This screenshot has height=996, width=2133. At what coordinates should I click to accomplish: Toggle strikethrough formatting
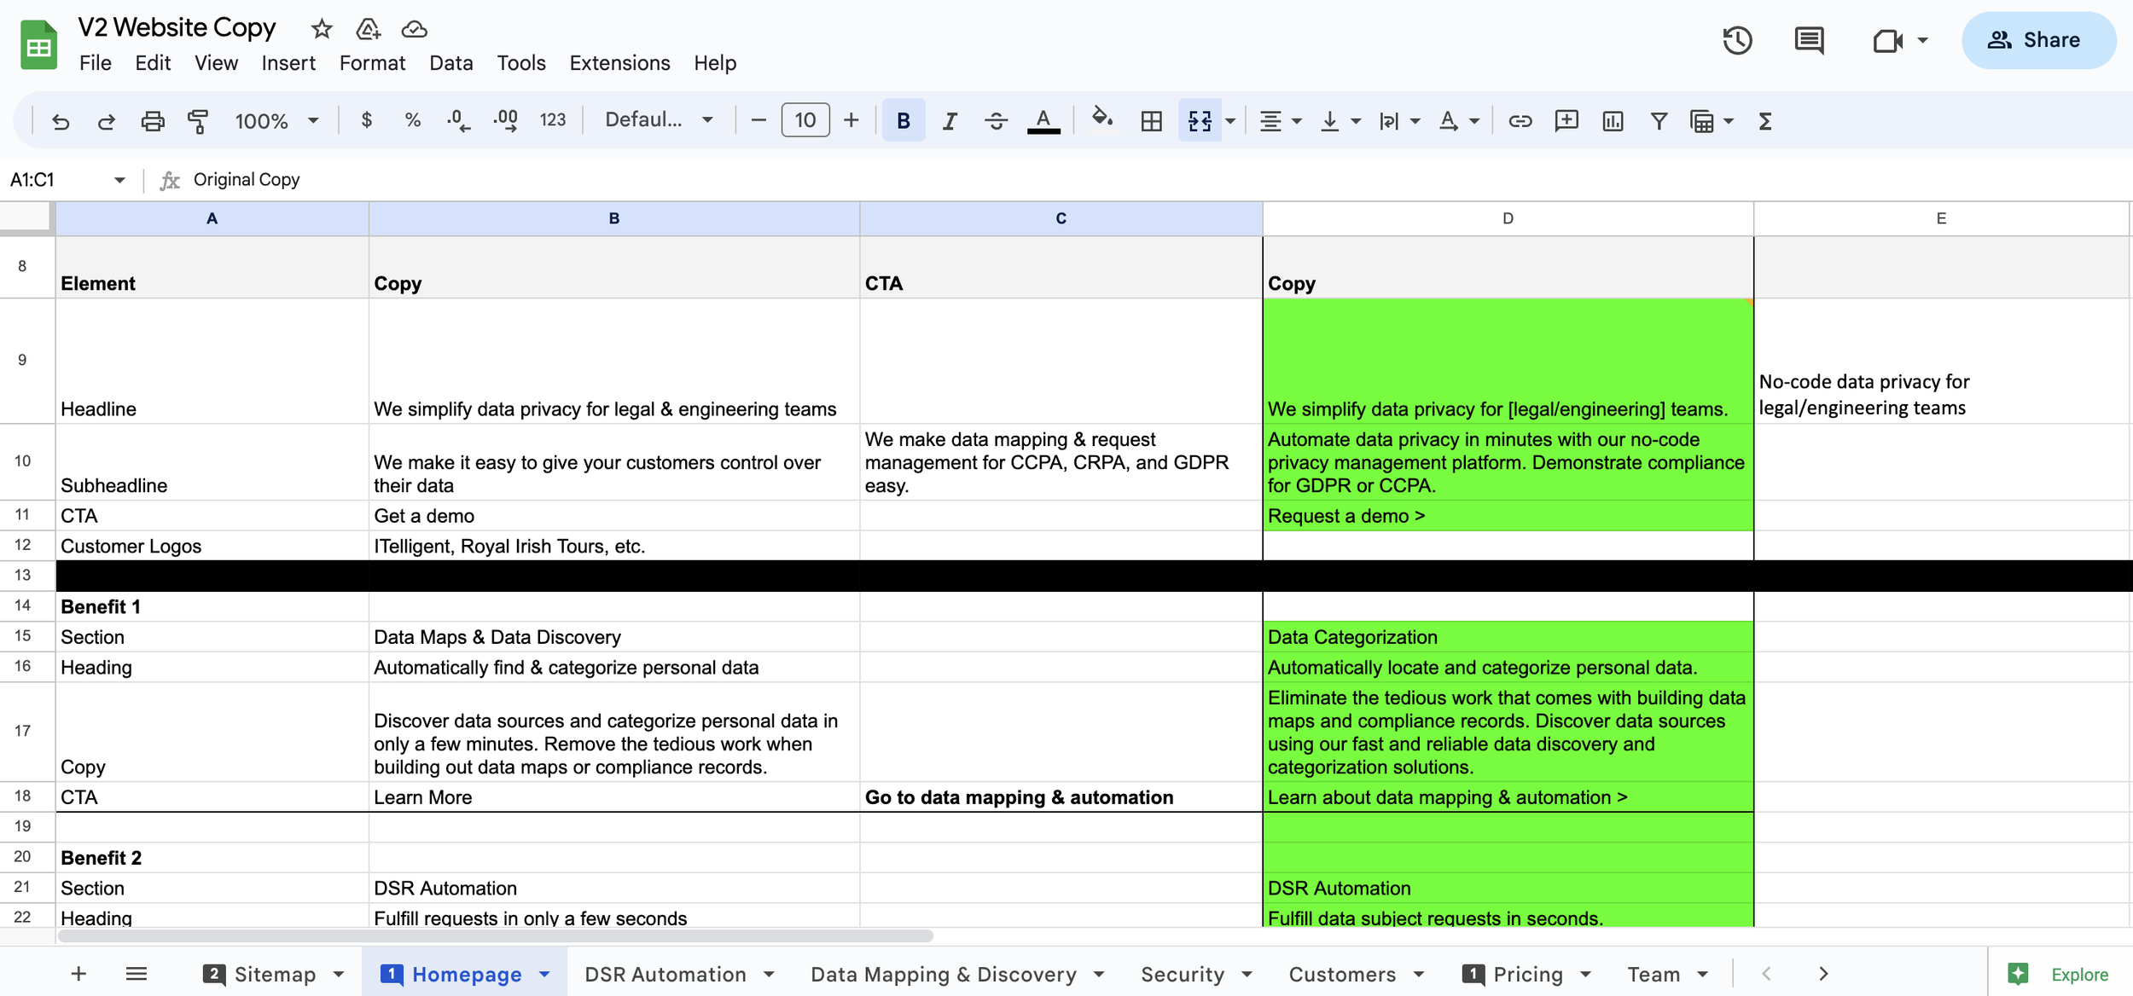click(x=996, y=121)
